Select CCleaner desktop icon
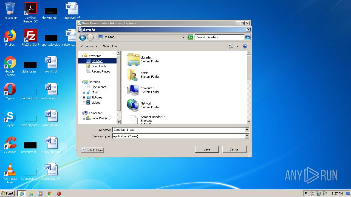 (10, 145)
